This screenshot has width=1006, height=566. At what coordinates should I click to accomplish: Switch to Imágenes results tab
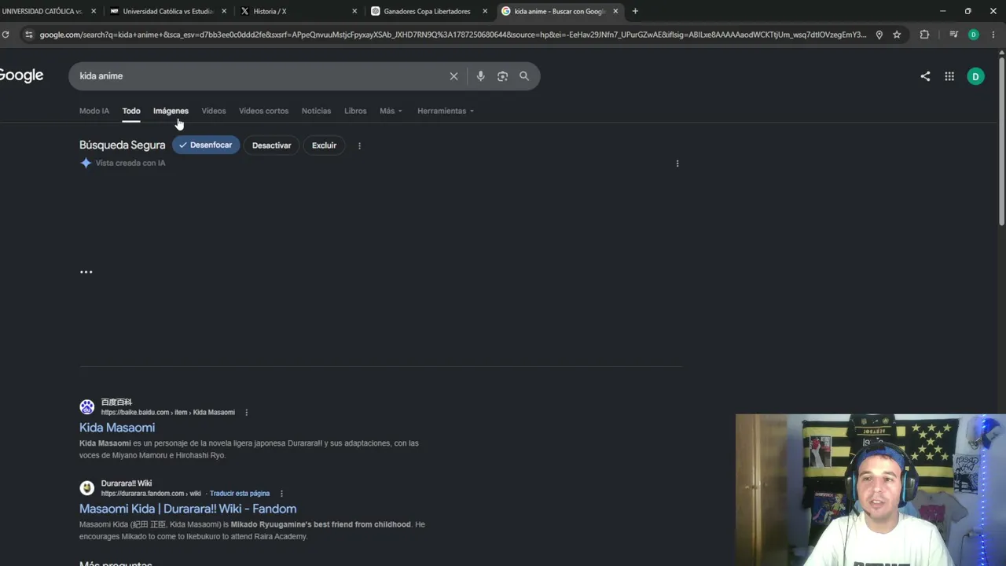[171, 111]
